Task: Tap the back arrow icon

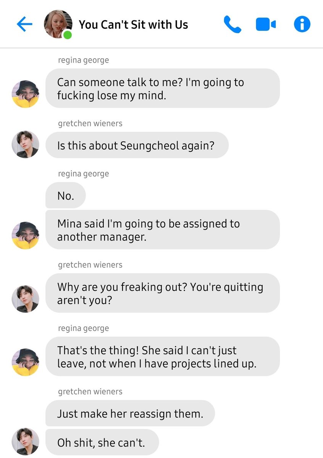Action: coord(24,25)
